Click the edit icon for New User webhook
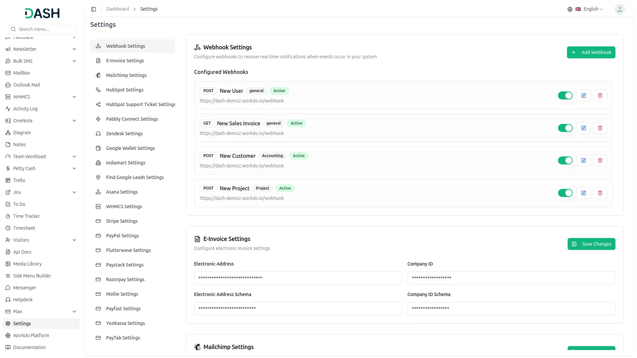The width and height of the screenshot is (637, 358). 583,95
